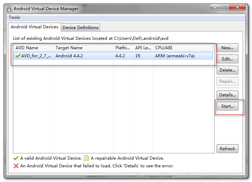Open the Details... dialog button

pos(228,95)
